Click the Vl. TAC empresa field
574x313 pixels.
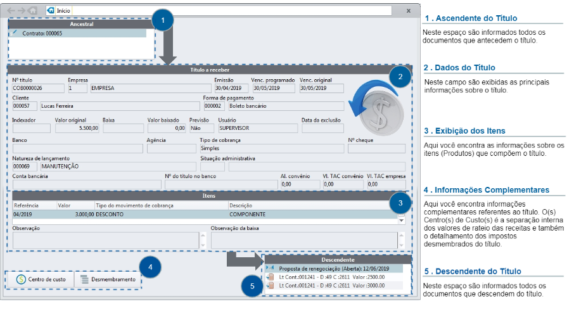(x=386, y=184)
